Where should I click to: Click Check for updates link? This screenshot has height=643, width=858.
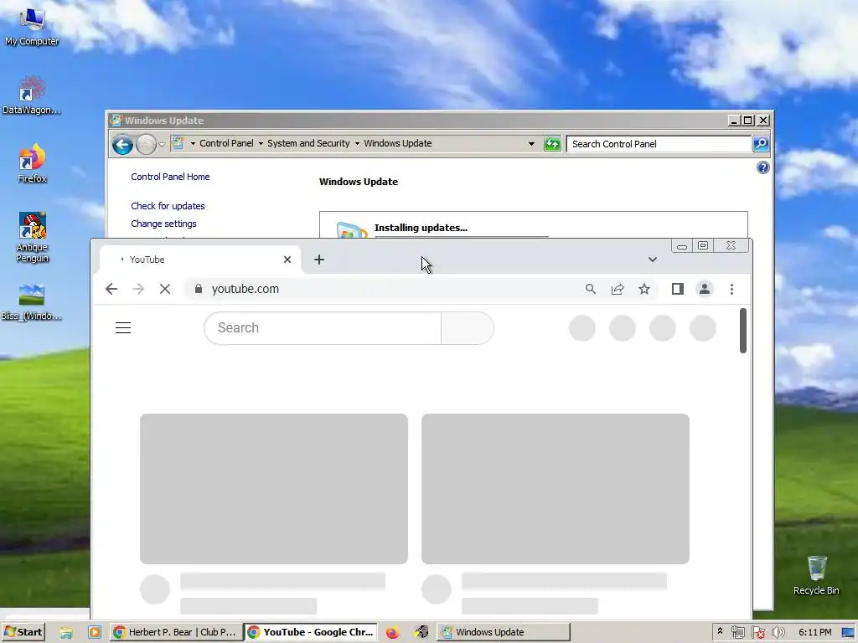[x=168, y=206]
